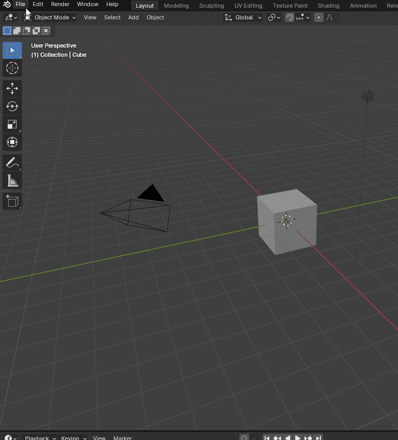Activate the Rotate tool
Image resolution: width=398 pixels, height=440 pixels.
(12, 106)
